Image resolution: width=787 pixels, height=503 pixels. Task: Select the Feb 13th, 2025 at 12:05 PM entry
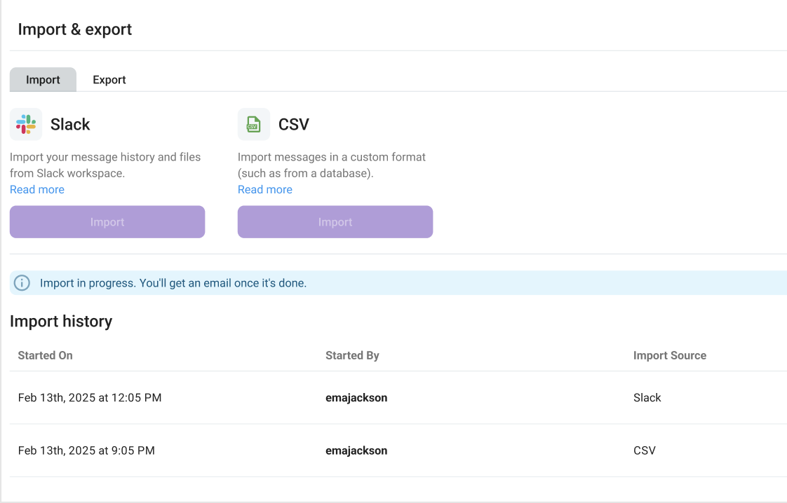tap(90, 398)
